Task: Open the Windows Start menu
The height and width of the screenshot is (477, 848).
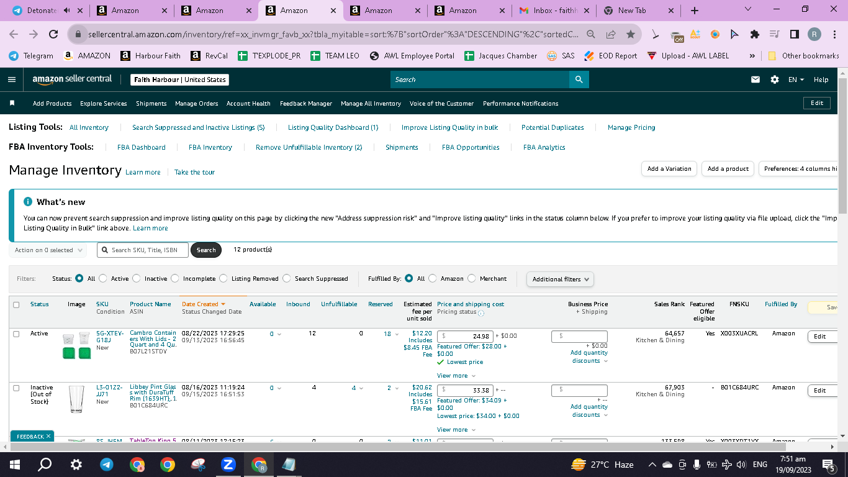Action: tap(15, 464)
